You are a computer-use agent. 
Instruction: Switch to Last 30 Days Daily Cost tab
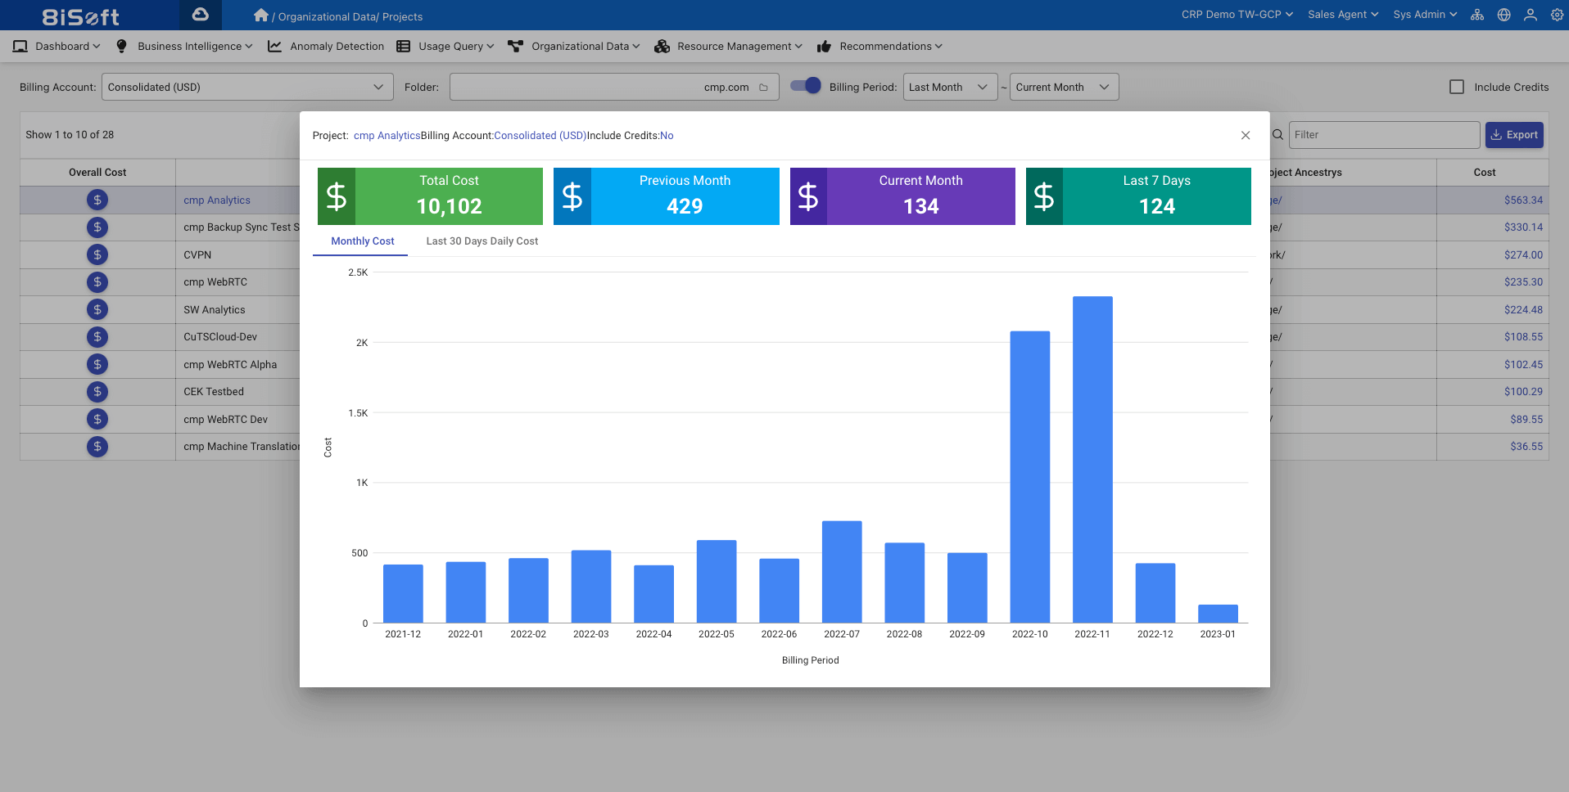tap(482, 241)
